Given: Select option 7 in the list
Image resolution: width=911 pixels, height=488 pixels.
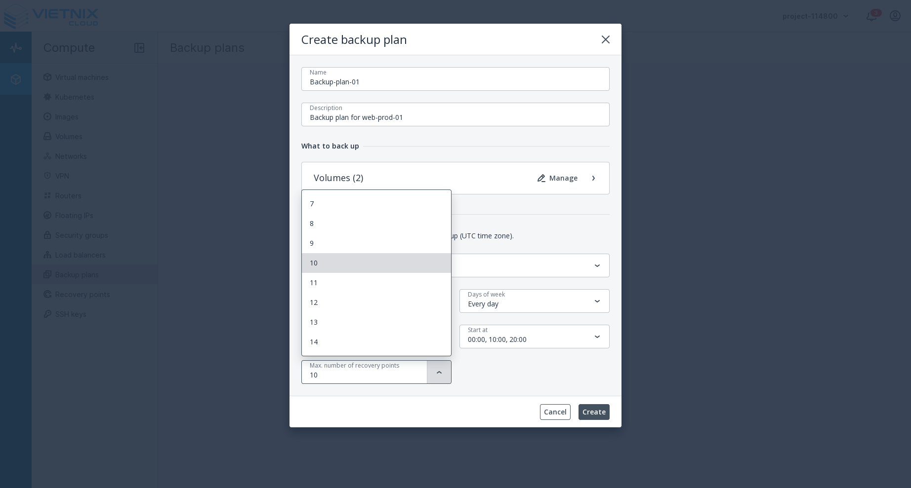Looking at the screenshot, I should point(376,204).
